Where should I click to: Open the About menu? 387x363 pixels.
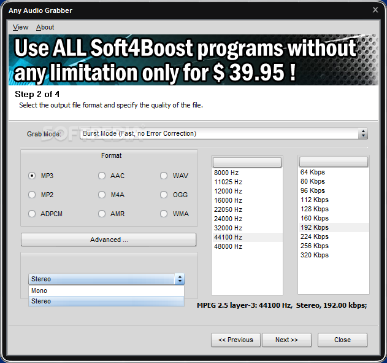tap(45, 27)
